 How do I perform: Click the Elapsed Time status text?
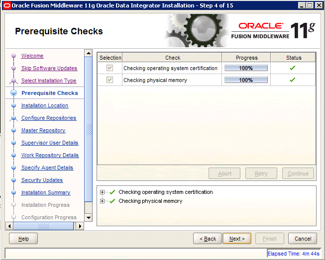click(294, 254)
